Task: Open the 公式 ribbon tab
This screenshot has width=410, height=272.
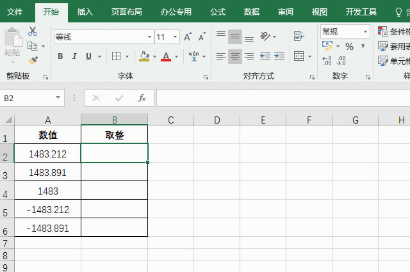Action: [x=218, y=12]
